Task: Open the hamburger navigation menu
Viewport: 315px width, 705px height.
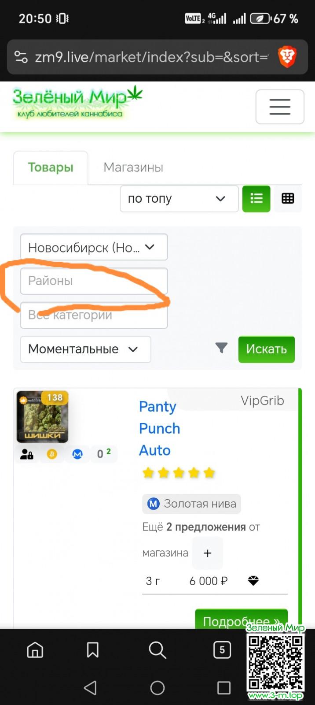Action: [280, 107]
